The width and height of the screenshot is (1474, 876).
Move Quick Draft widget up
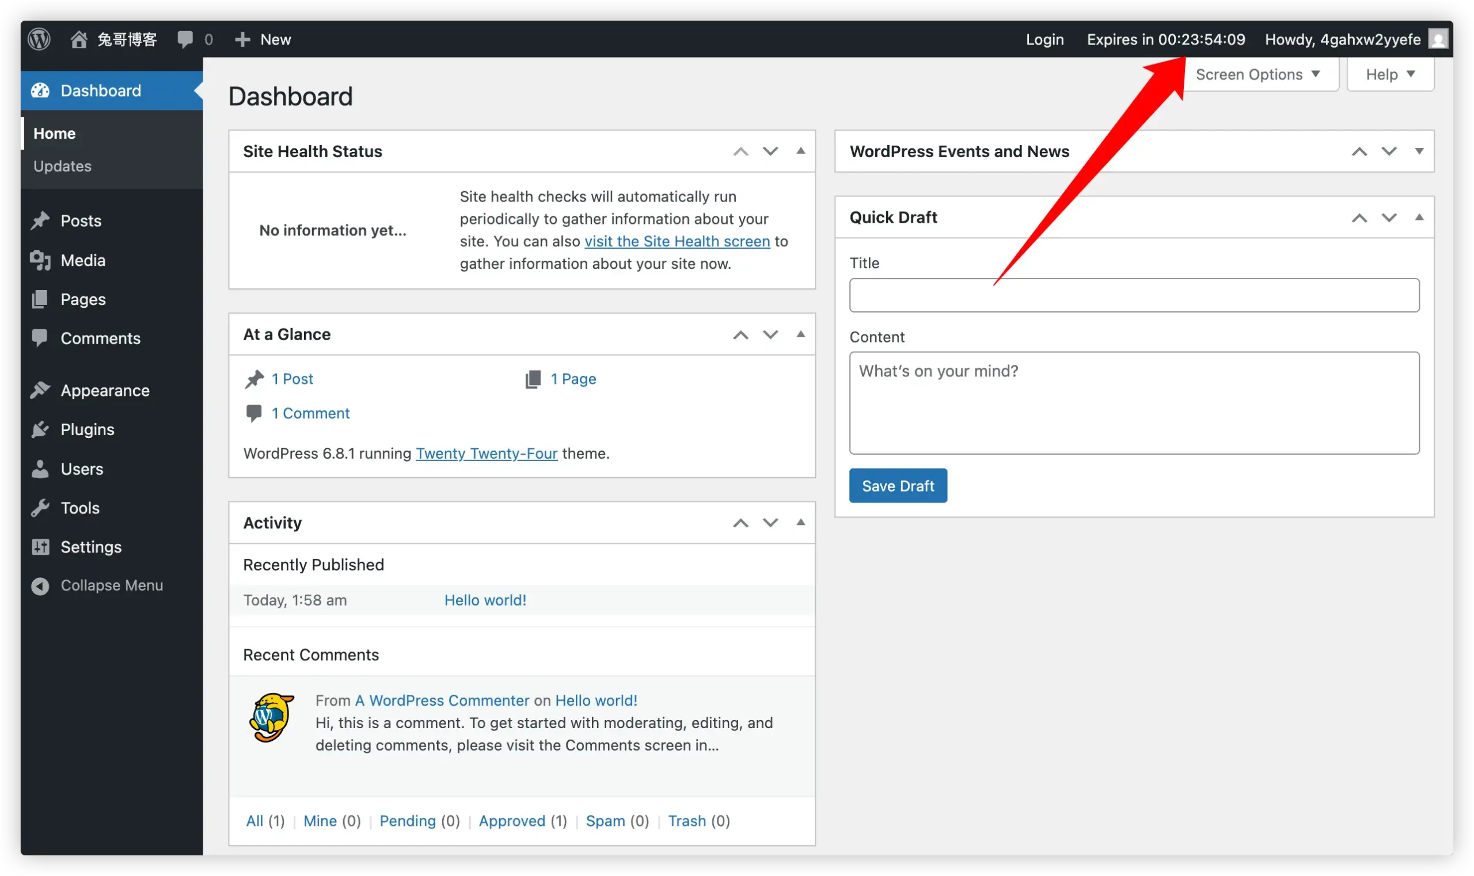[x=1359, y=218]
